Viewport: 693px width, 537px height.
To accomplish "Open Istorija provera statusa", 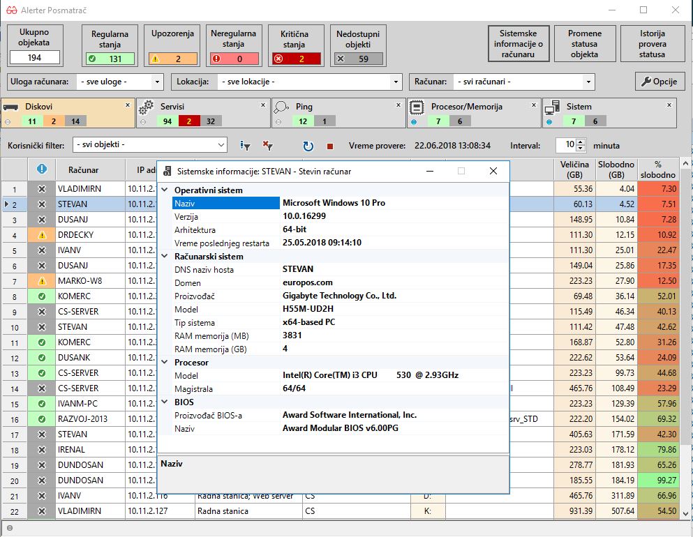I will pyautogui.click(x=652, y=44).
